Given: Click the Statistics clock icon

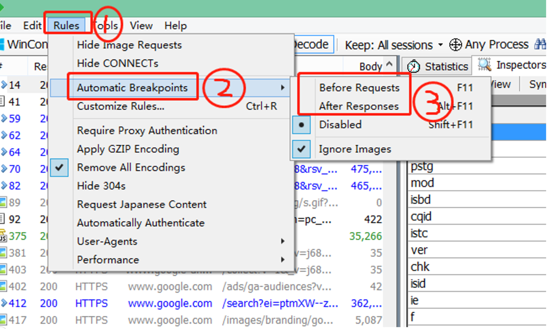Looking at the screenshot, I should [x=414, y=66].
